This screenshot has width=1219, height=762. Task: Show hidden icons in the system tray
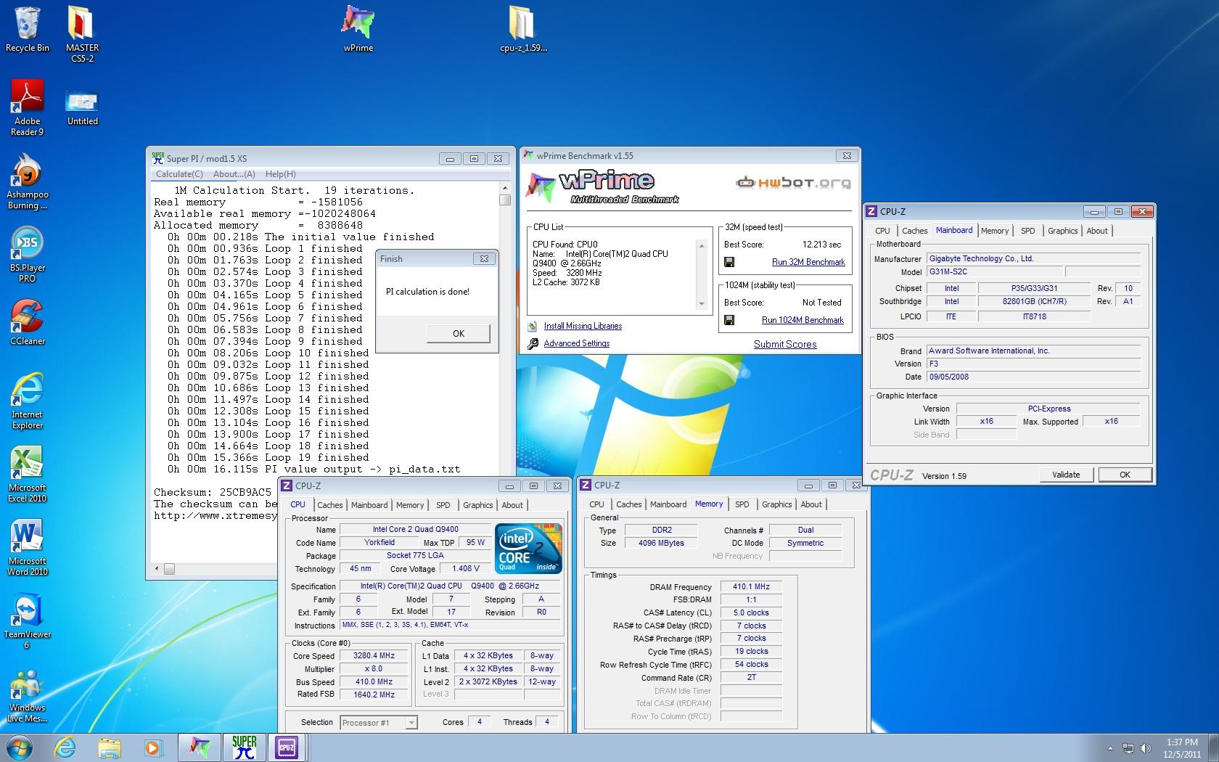[1110, 748]
